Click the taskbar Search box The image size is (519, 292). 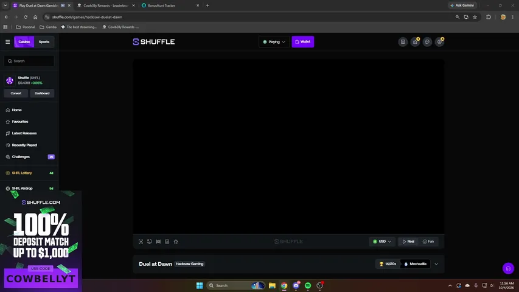point(236,285)
